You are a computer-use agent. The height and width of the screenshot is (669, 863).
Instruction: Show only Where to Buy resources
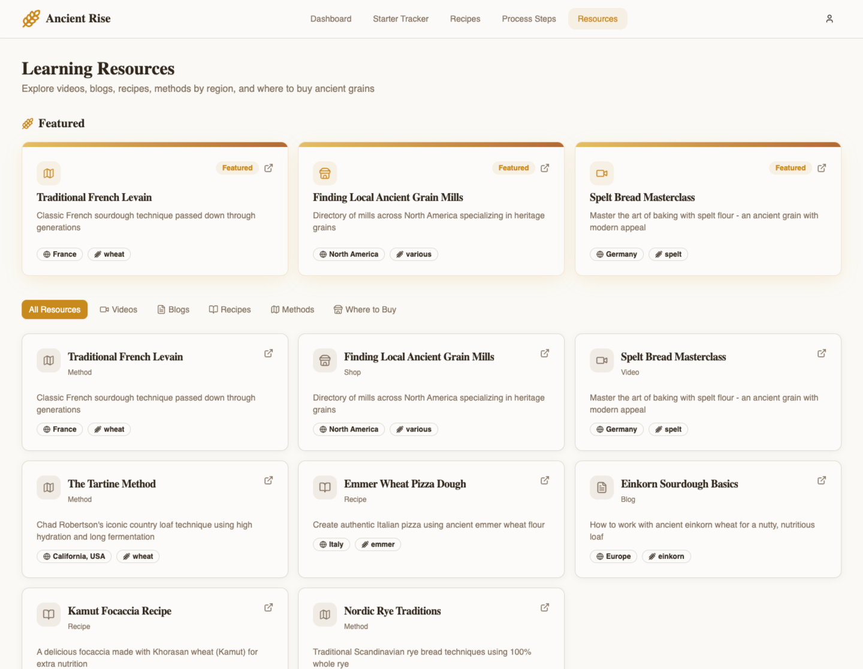[365, 309]
